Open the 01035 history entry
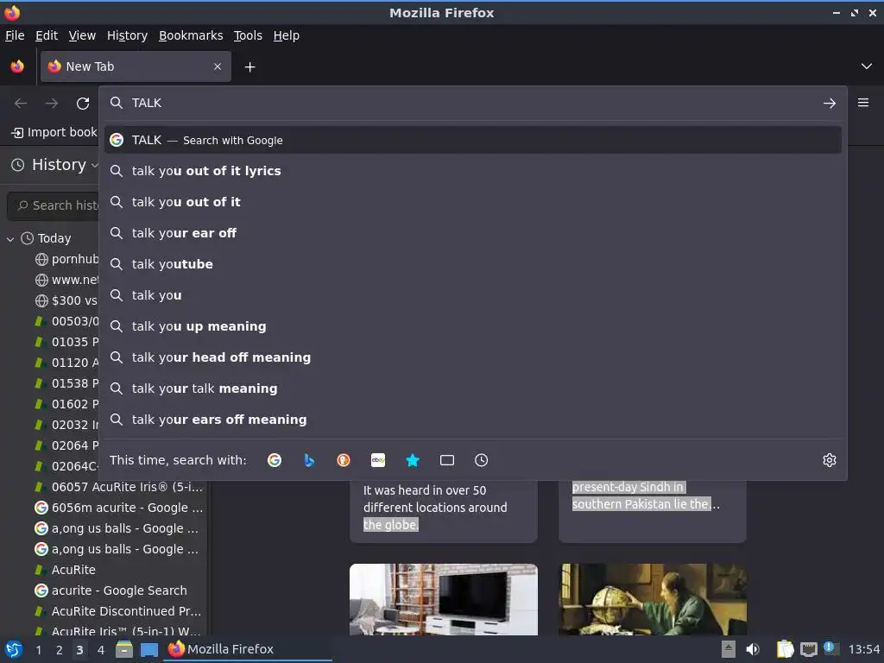The width and height of the screenshot is (884, 663). (x=66, y=342)
